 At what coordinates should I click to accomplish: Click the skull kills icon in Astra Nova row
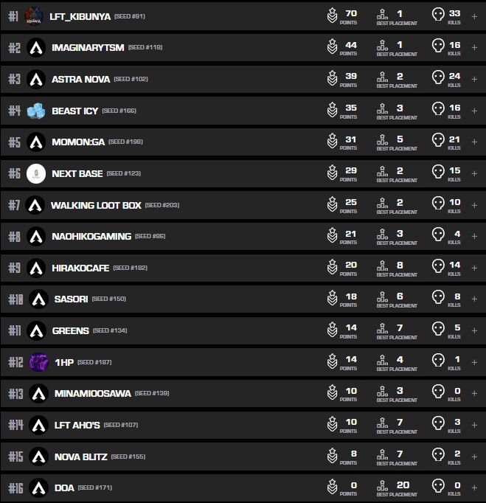438,78
